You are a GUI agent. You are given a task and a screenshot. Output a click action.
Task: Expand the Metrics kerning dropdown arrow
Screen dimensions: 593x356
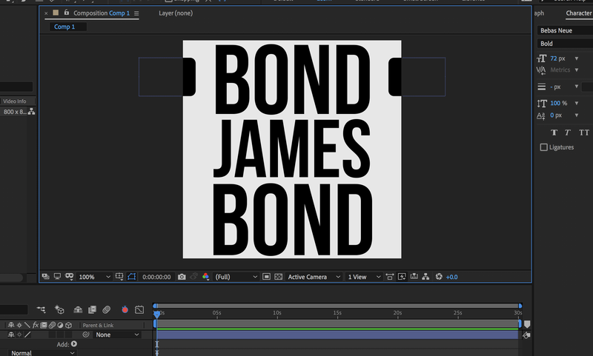pyautogui.click(x=577, y=70)
